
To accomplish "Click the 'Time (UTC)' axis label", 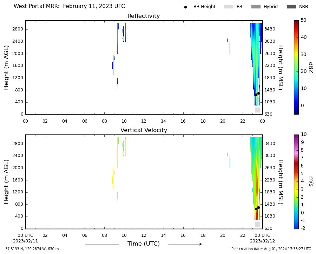I will pos(144,244).
